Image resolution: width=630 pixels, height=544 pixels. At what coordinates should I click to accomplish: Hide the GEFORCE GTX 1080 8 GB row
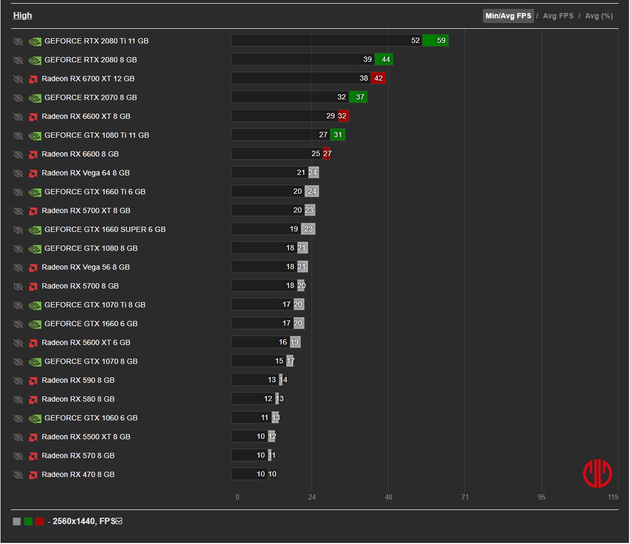tap(18, 249)
